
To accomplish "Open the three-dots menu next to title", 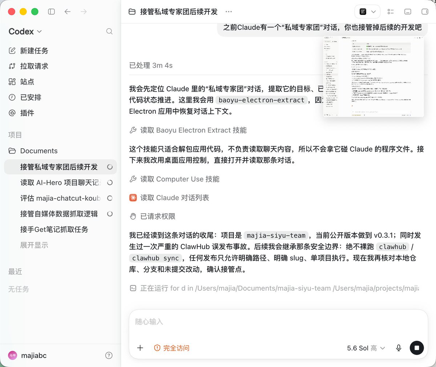I will 229,12.
